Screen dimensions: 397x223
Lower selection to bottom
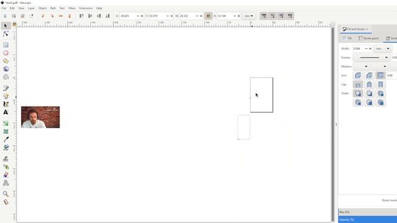coord(107,16)
